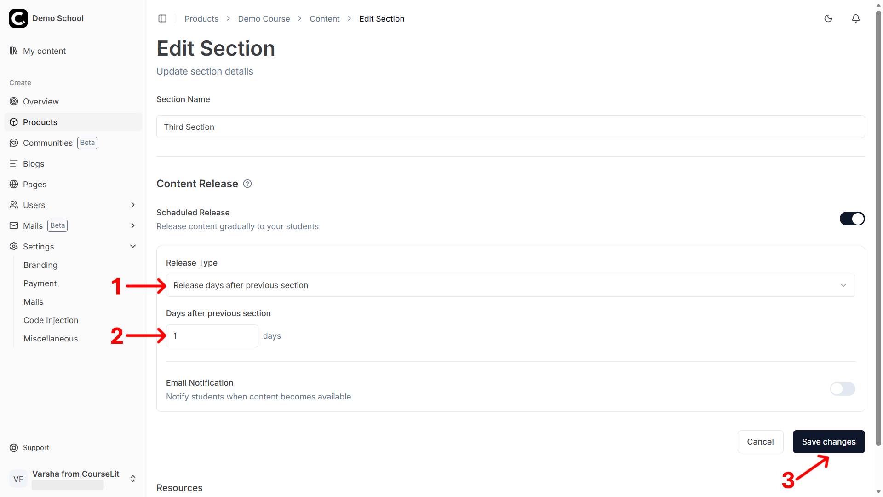Click the Content Release help icon
Image resolution: width=883 pixels, height=497 pixels.
tap(247, 184)
